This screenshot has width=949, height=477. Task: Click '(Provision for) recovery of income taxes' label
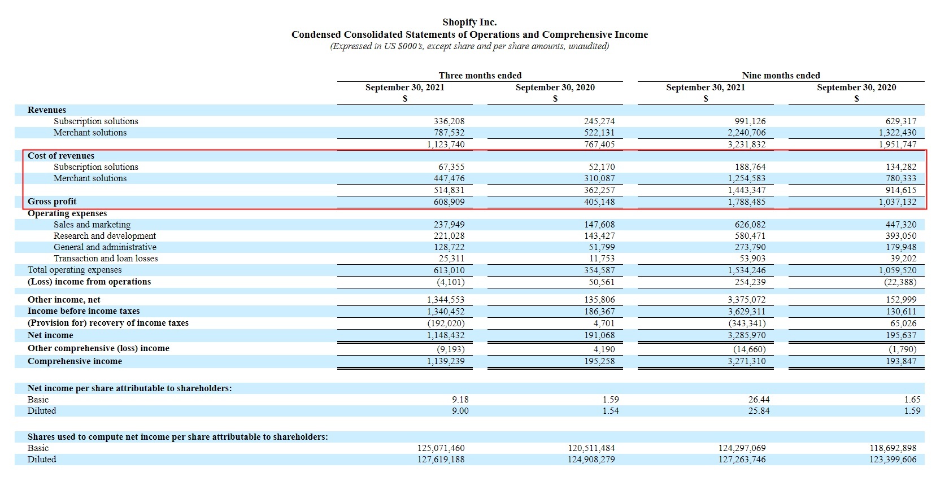point(108,323)
